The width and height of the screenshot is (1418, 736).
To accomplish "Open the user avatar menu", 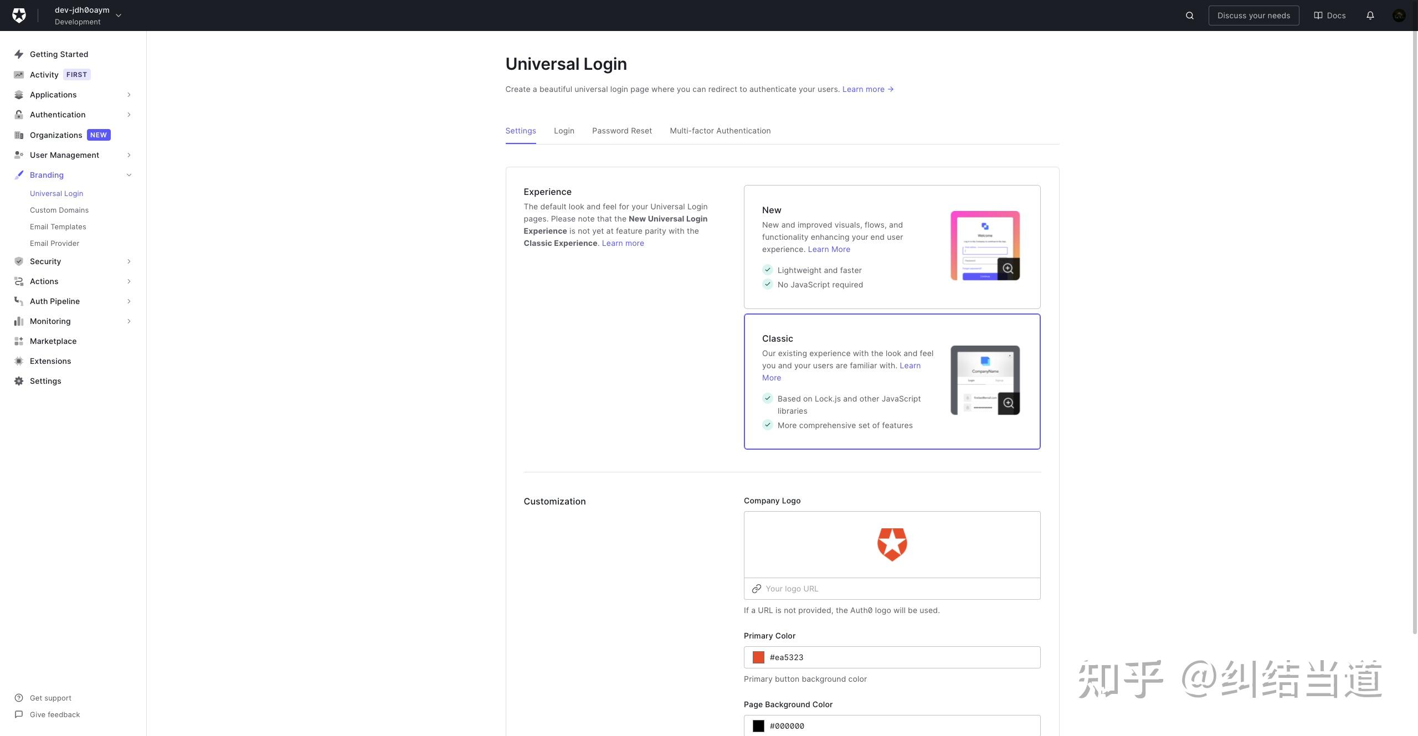I will [1399, 16].
